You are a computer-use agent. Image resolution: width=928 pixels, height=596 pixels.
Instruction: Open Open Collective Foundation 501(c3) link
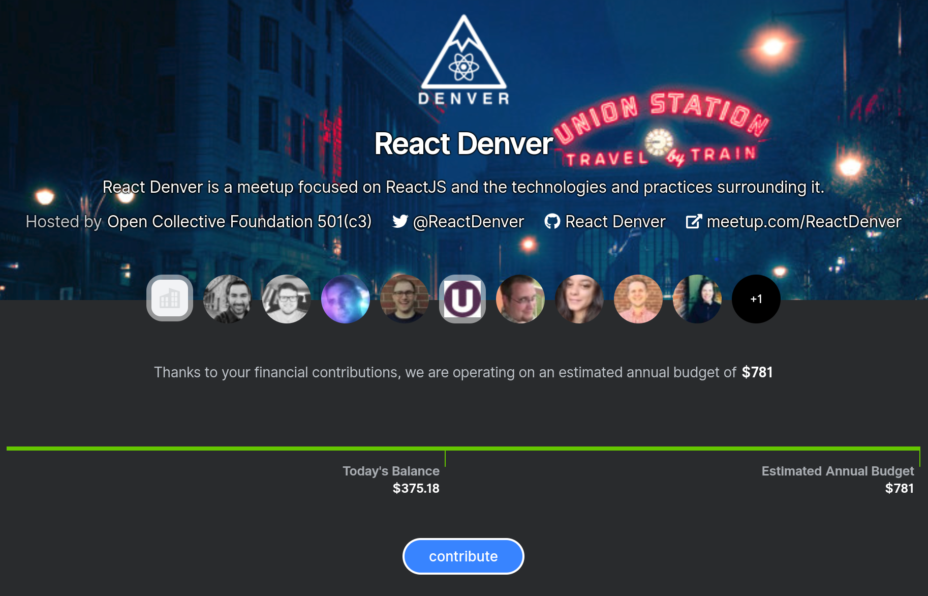(x=239, y=222)
